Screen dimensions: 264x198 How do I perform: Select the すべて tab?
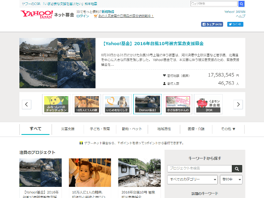click(x=35, y=129)
